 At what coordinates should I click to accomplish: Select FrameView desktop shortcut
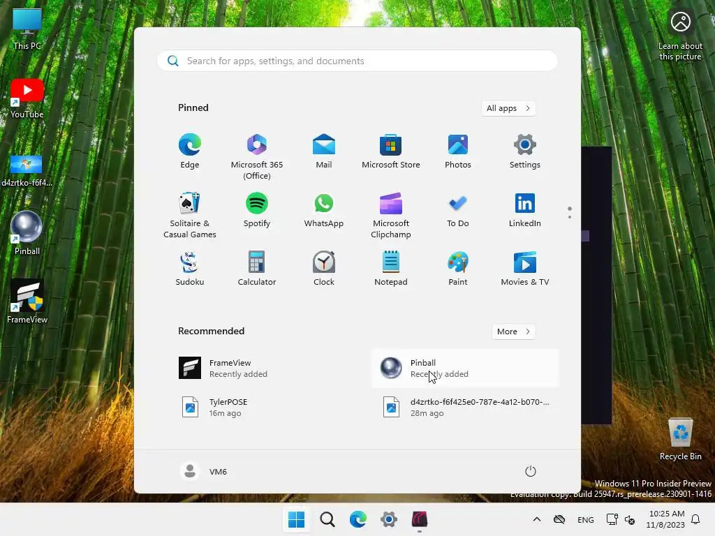[27, 301]
